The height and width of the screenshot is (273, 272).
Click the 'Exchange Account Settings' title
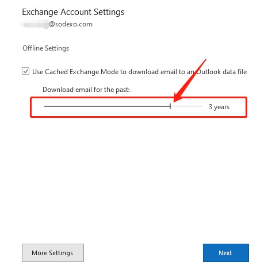73,12
